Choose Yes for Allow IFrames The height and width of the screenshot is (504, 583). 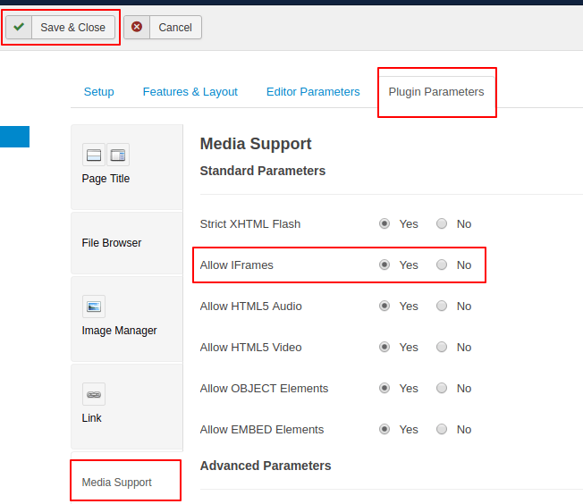384,265
